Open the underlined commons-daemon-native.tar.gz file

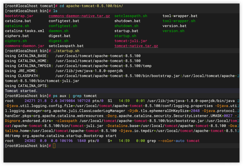[79, 16]
